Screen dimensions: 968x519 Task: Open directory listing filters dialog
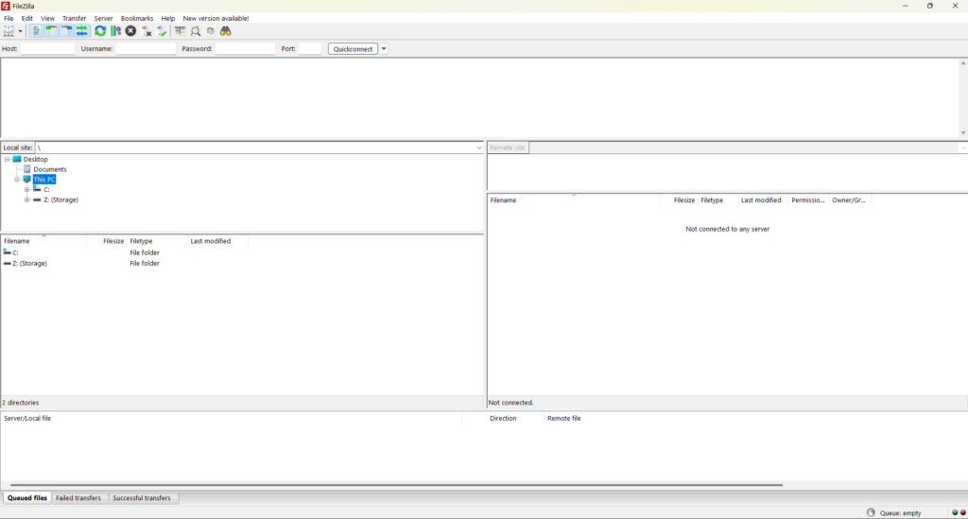pos(180,31)
